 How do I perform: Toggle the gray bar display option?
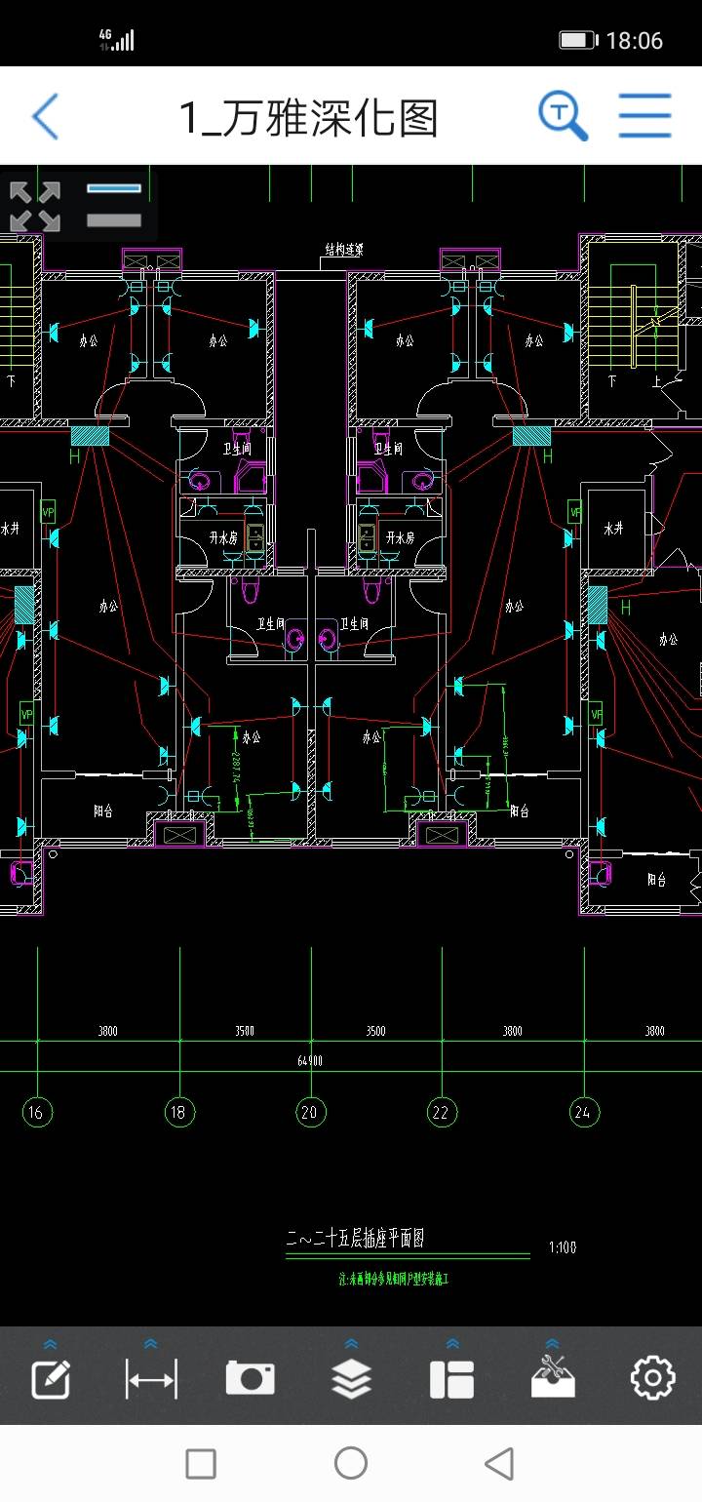pyautogui.click(x=114, y=220)
